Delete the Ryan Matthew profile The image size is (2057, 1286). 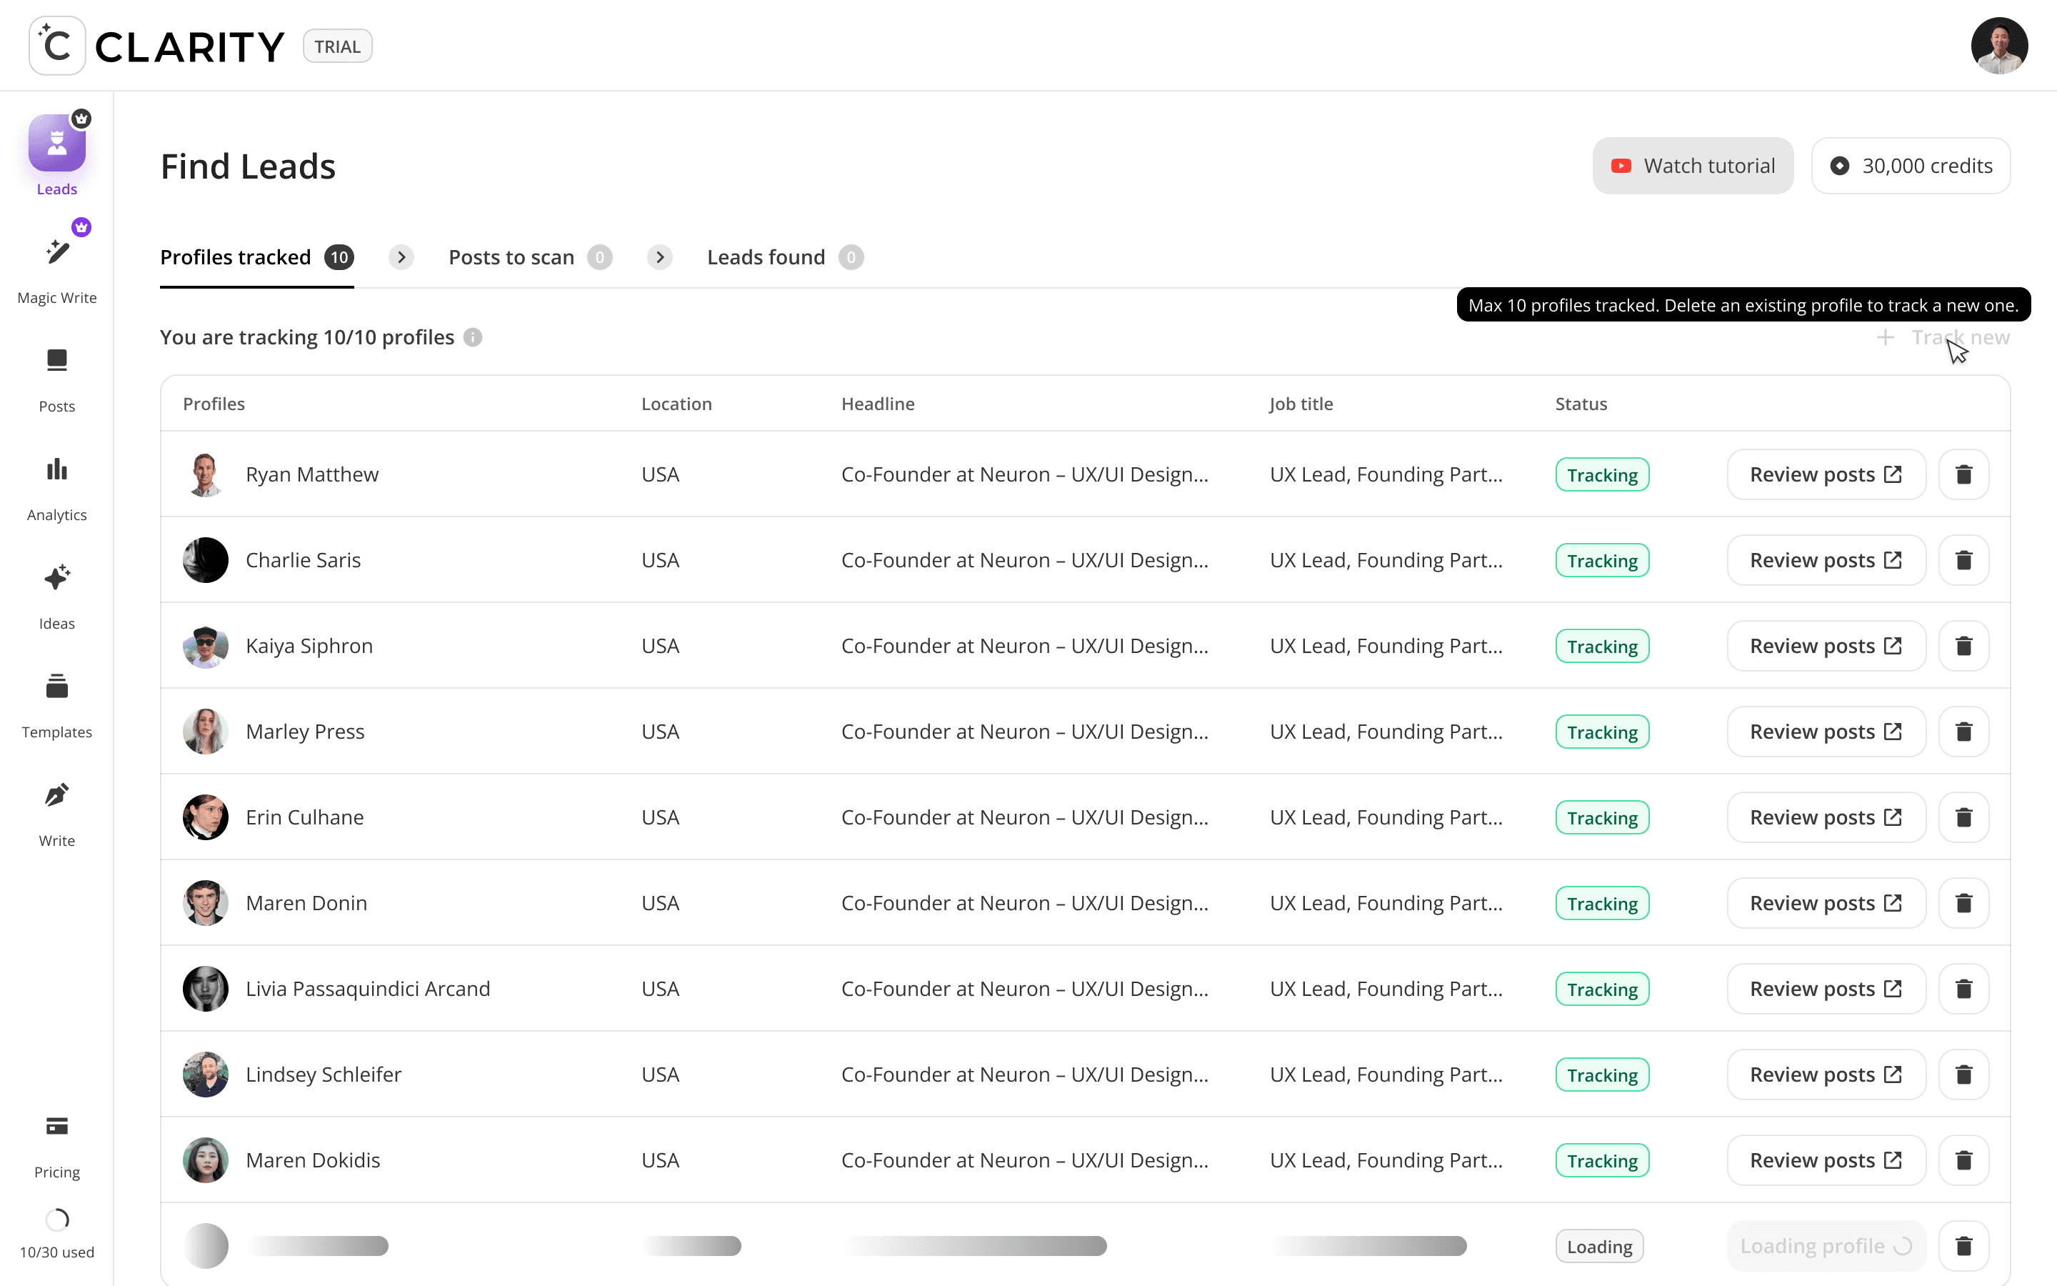pos(1963,474)
